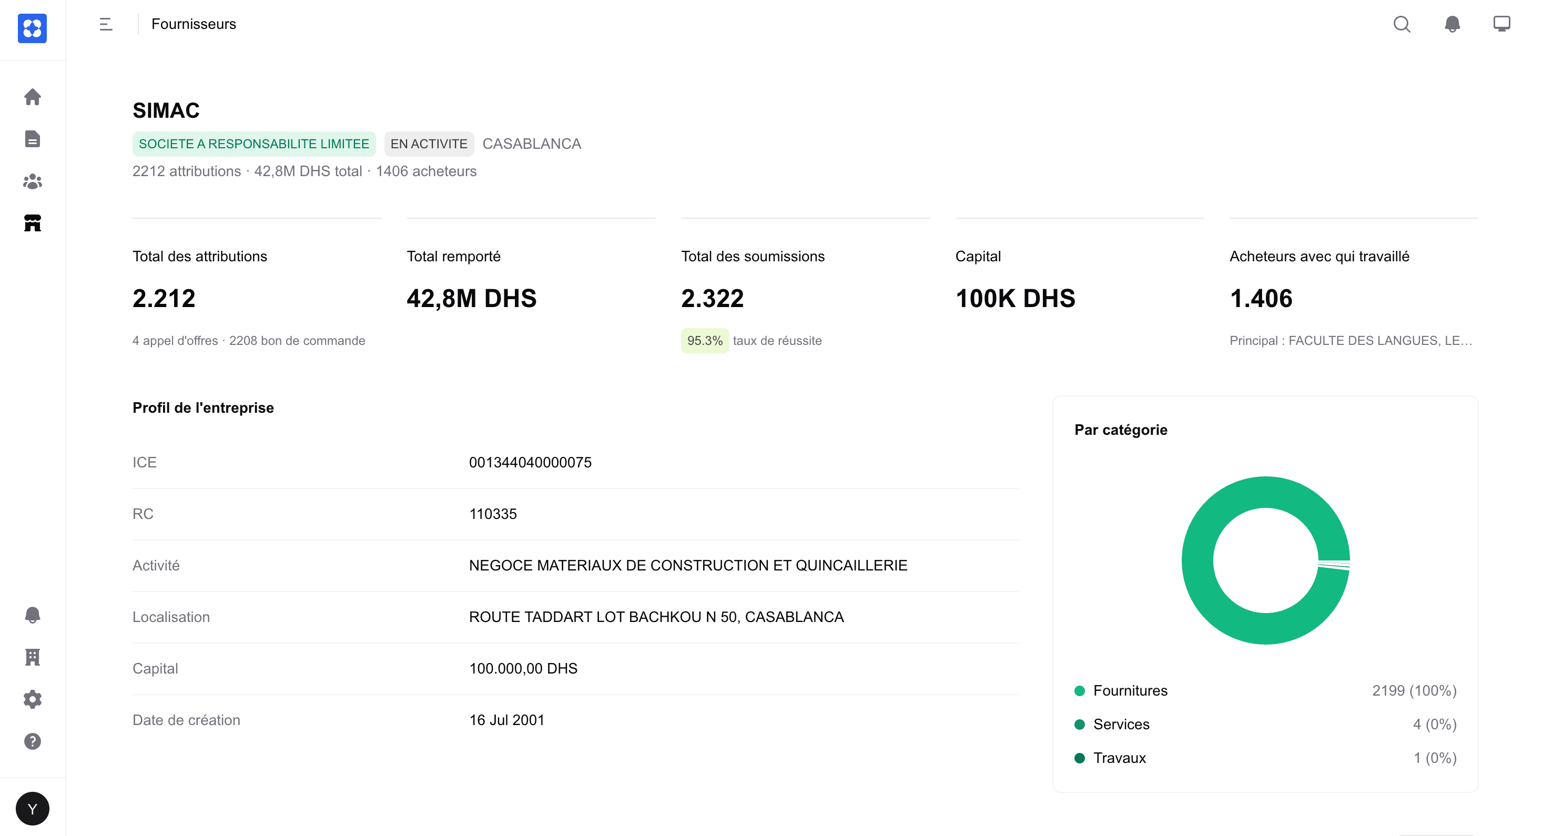Open notifications via the sidebar bell icon

(x=33, y=615)
